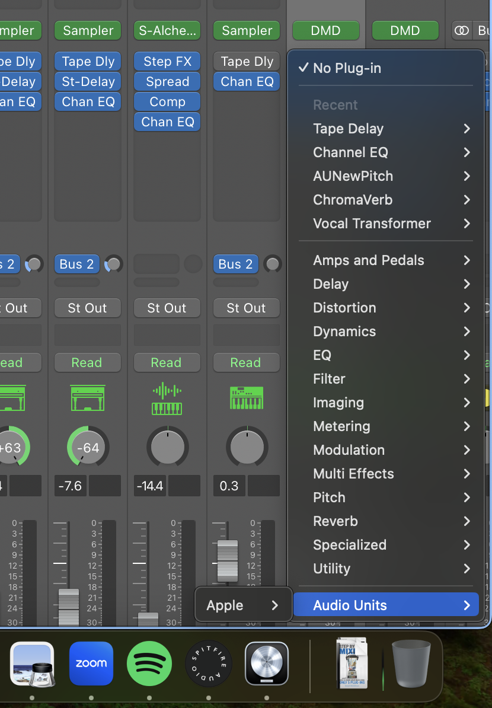This screenshot has width=492, height=708.
Task: Choose Channel EQ from Recent plug-ins
Action: (x=385, y=152)
